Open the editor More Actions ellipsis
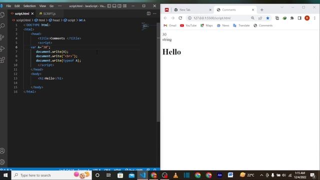320x180 pixels. click(x=154, y=13)
